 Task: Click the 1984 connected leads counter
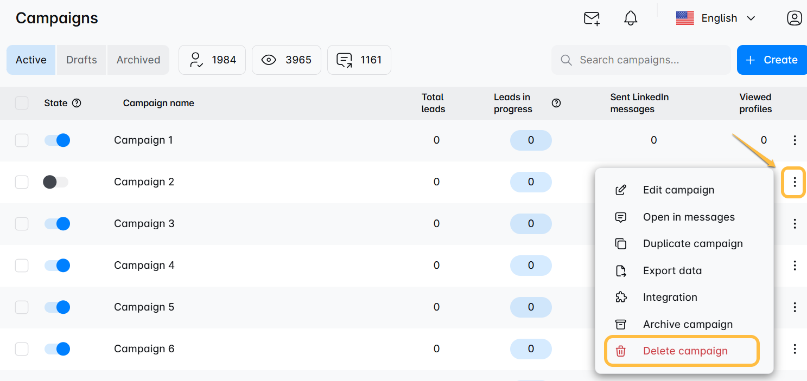tap(212, 60)
